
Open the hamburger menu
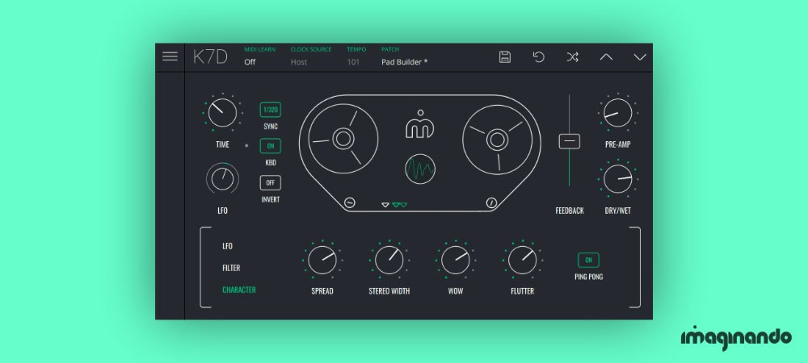170,56
